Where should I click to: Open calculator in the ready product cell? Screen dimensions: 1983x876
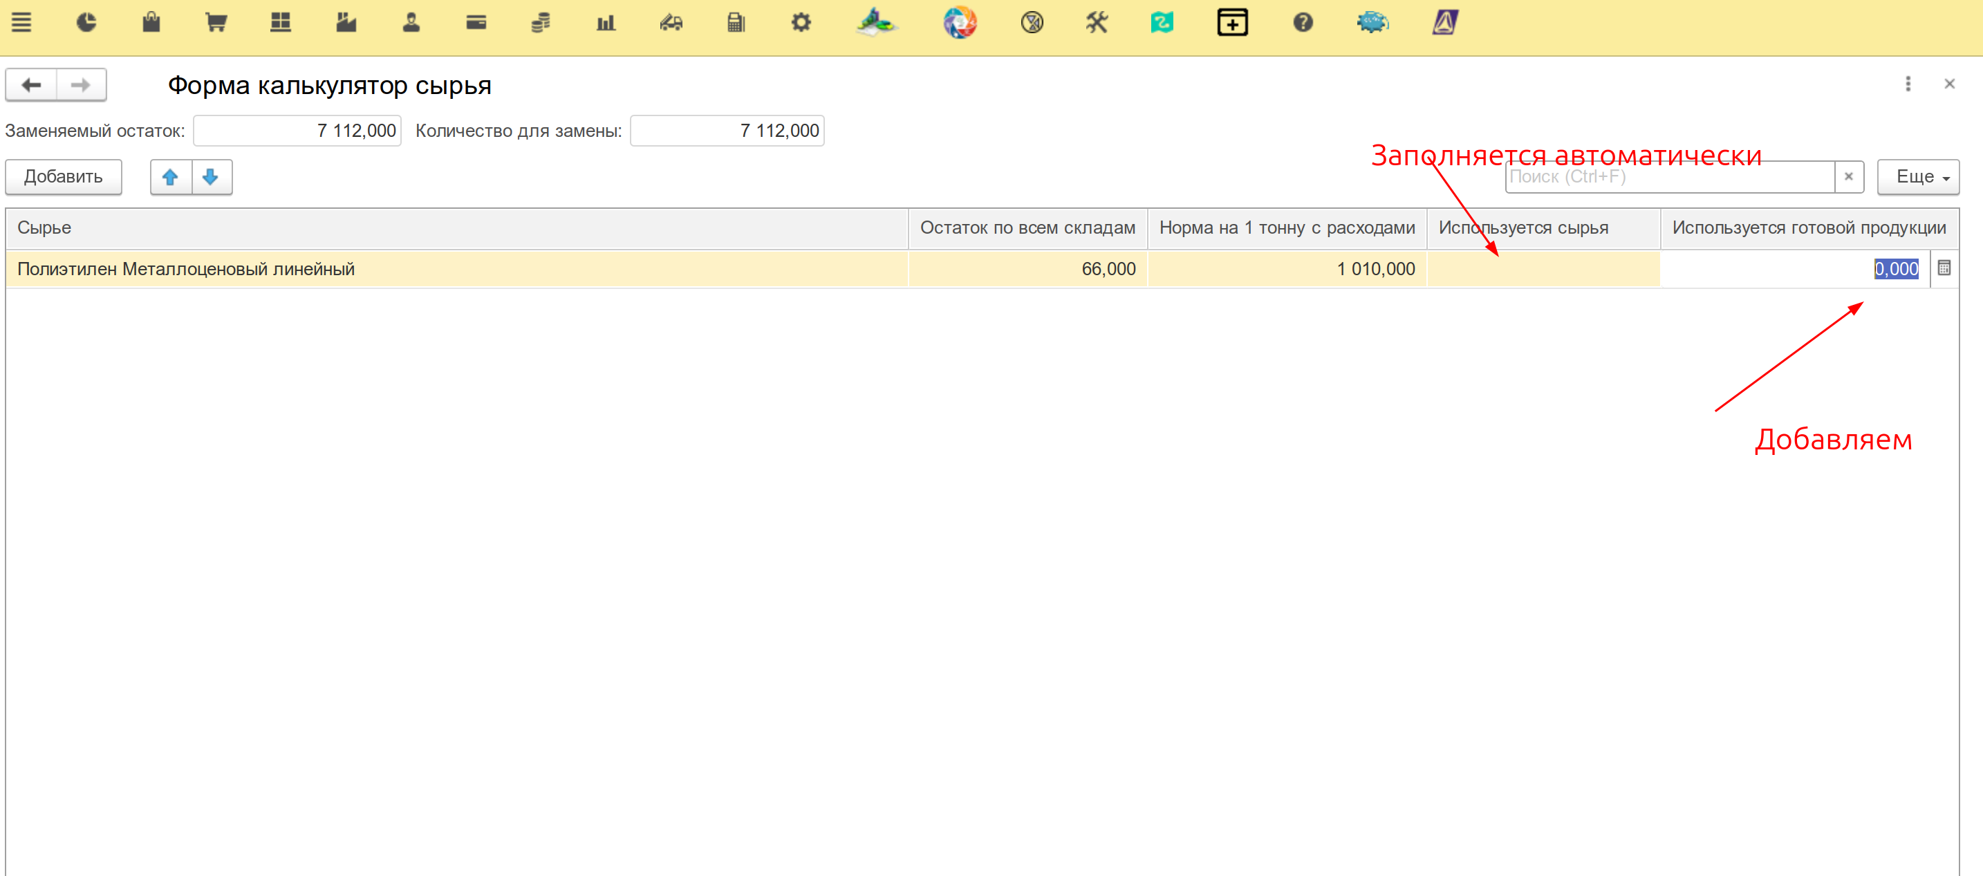pos(1944,269)
